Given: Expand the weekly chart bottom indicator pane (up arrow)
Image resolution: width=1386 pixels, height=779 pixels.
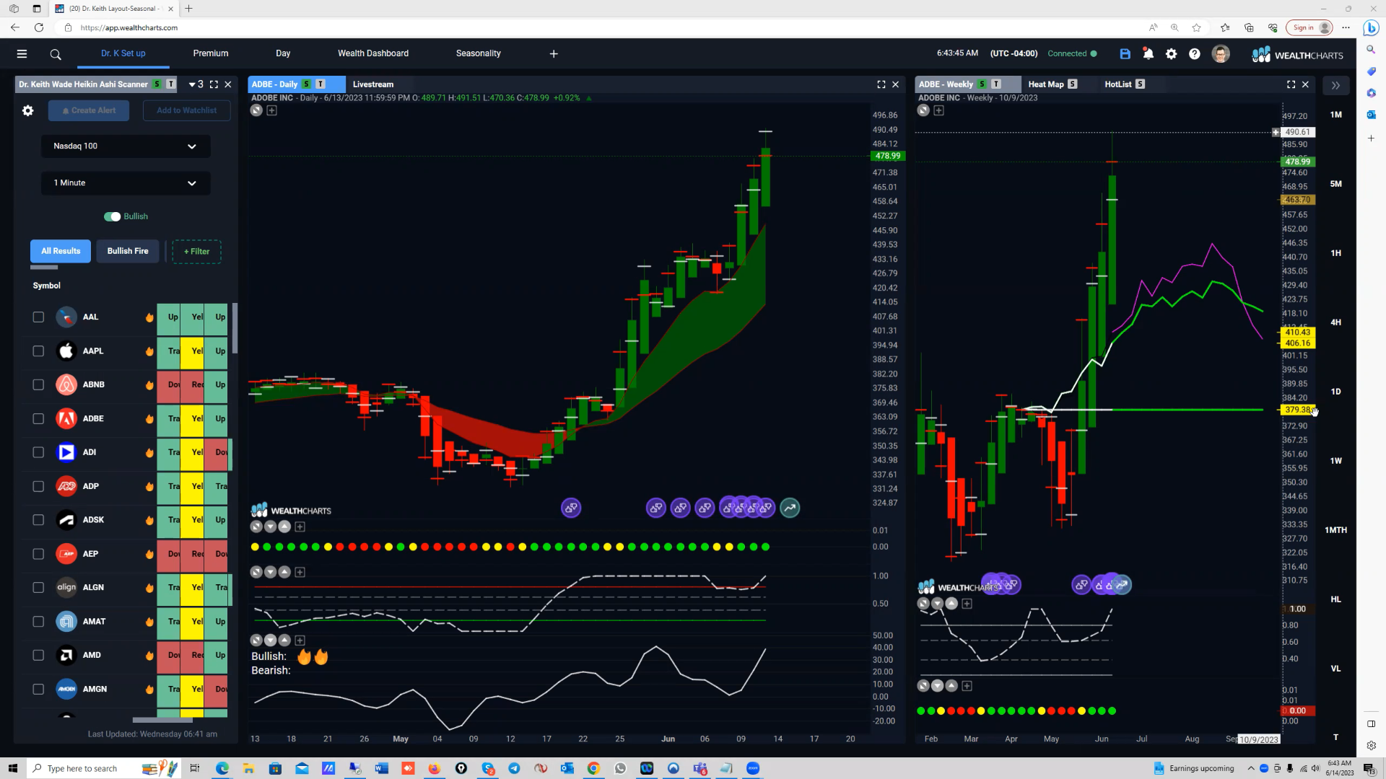Looking at the screenshot, I should (x=951, y=686).
